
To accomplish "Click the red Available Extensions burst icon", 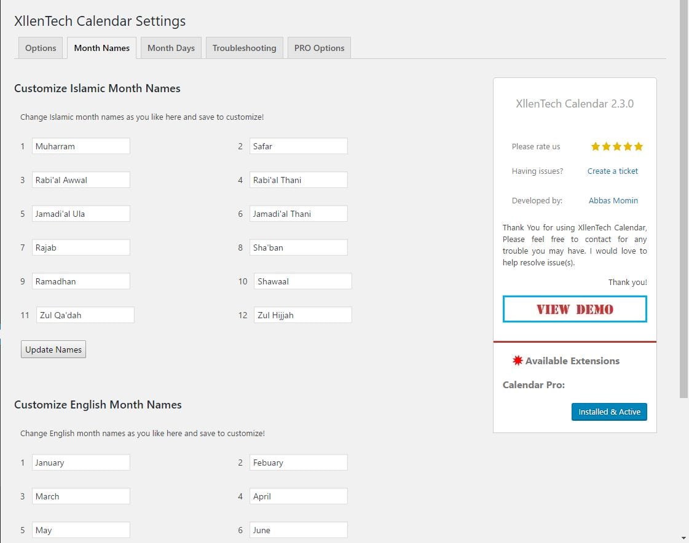I will point(518,361).
